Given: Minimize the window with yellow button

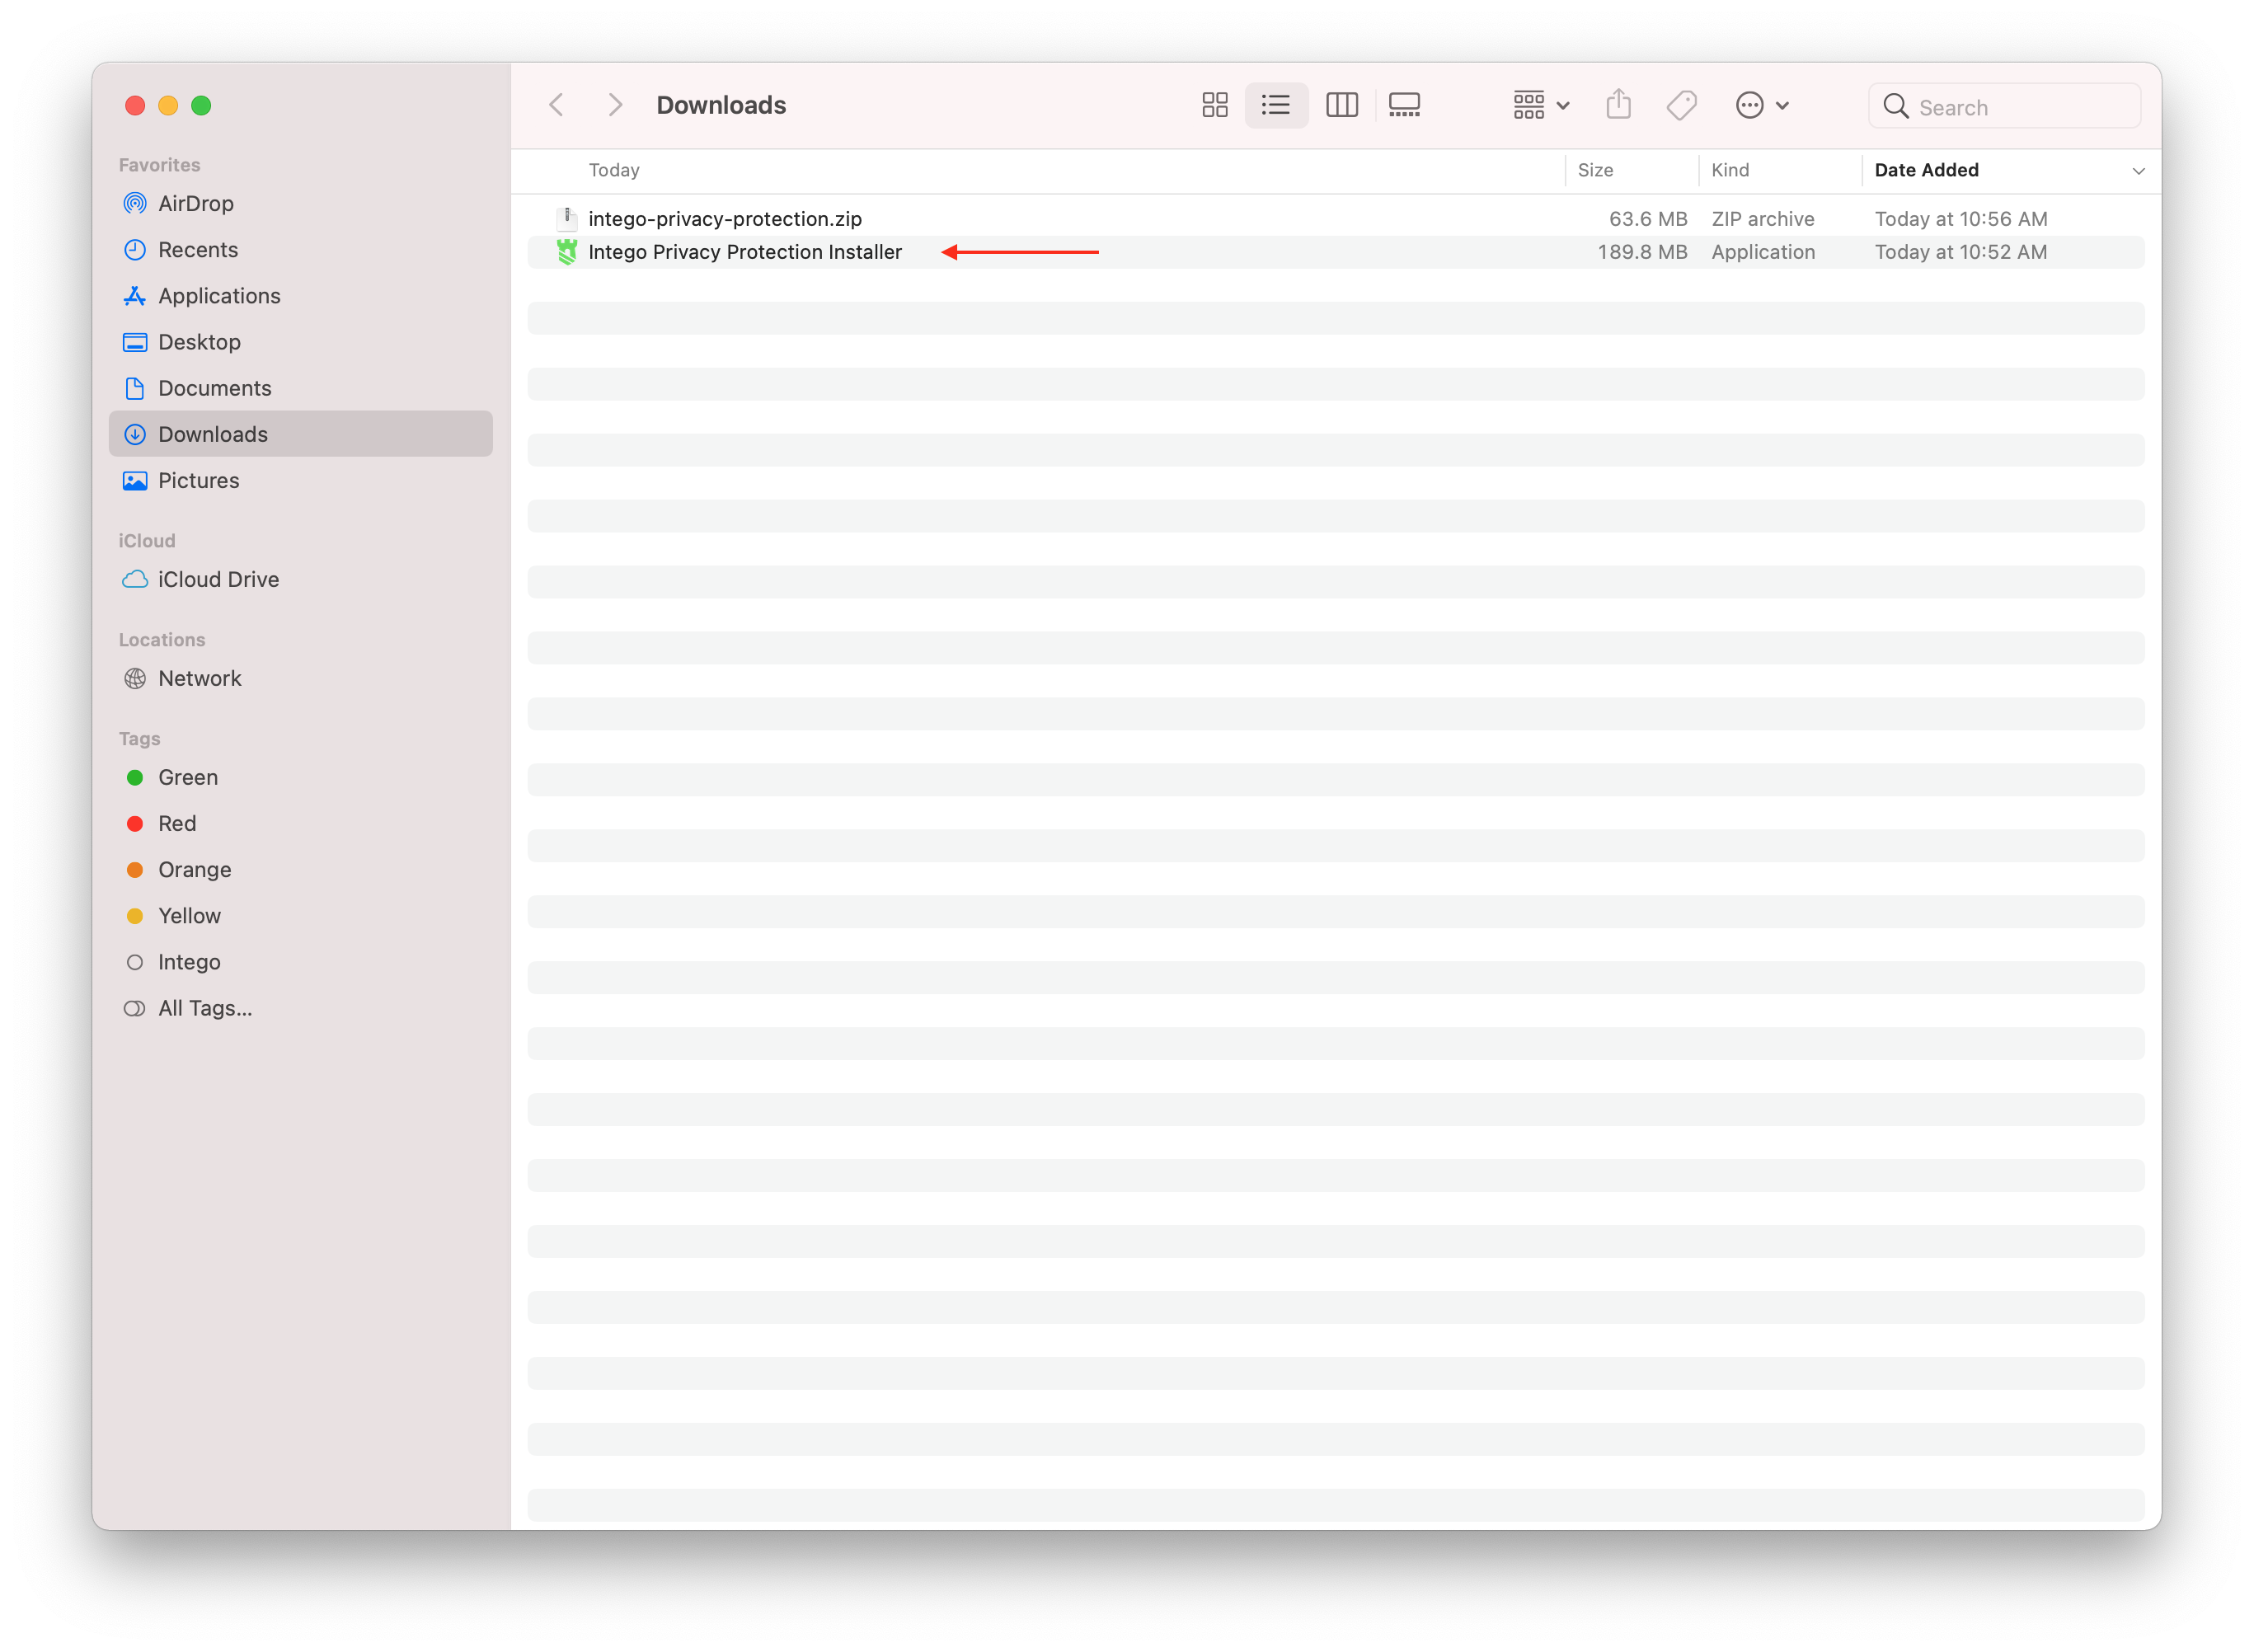Looking at the screenshot, I should (x=168, y=105).
